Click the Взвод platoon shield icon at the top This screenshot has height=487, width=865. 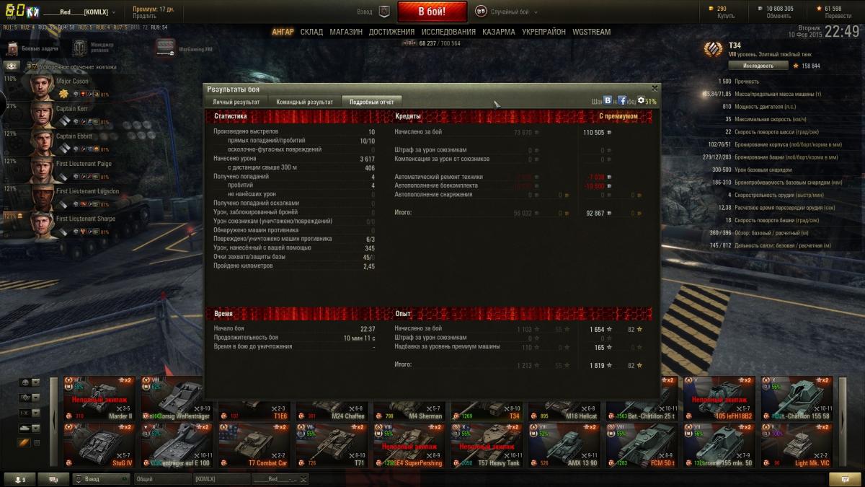pyautogui.click(x=383, y=12)
